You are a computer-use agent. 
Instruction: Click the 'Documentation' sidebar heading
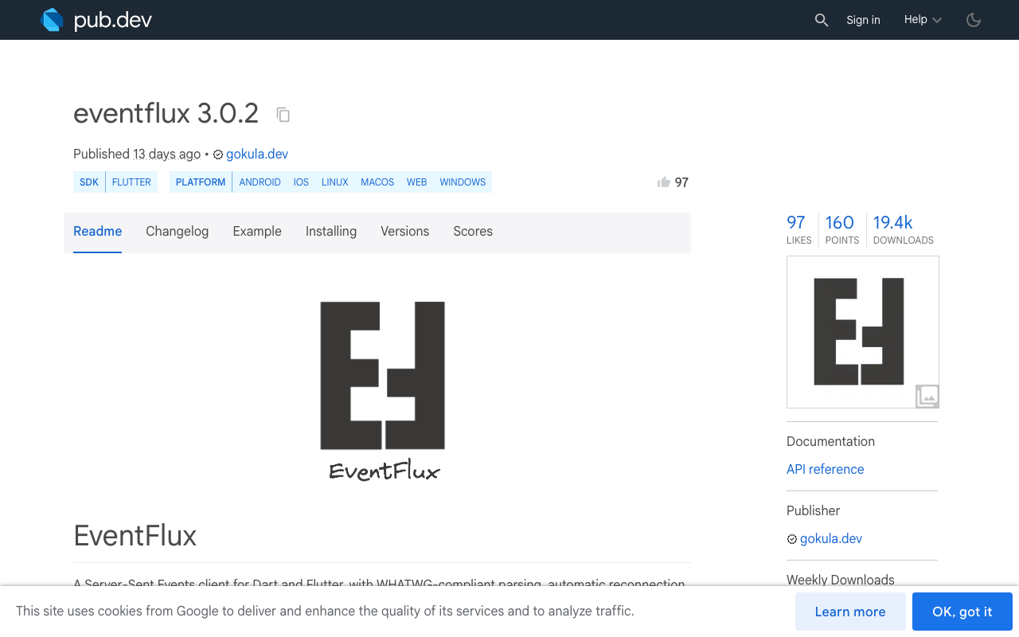[x=830, y=442]
